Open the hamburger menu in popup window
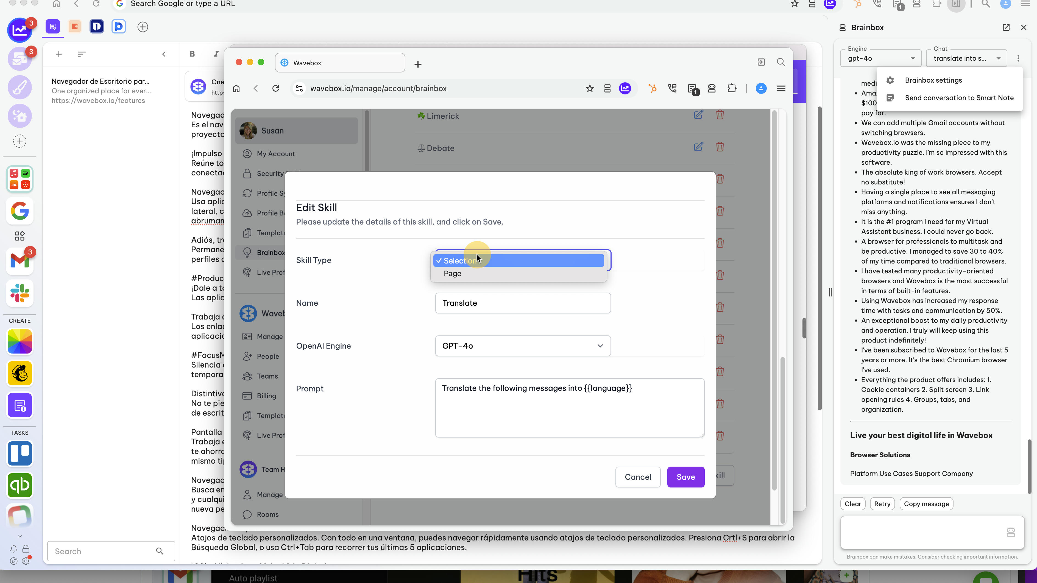 (781, 88)
